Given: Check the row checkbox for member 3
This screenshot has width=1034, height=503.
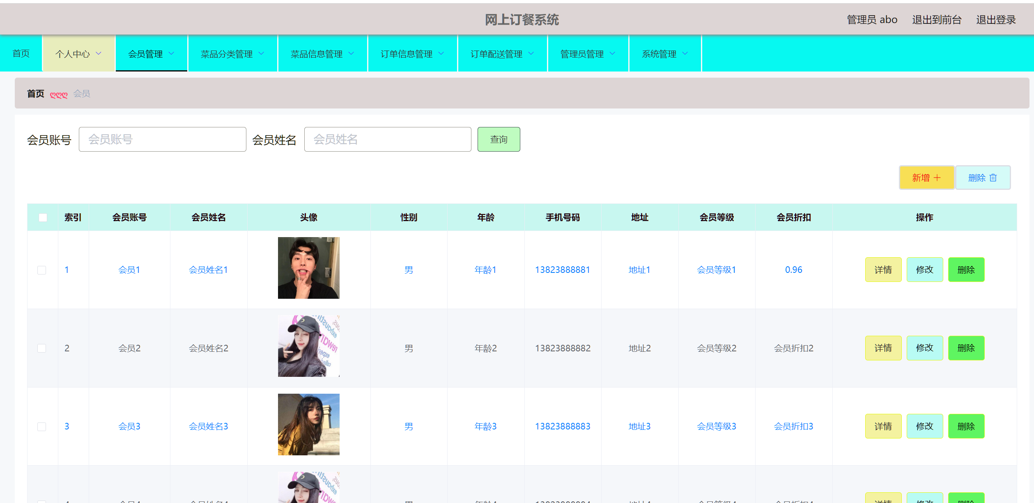Looking at the screenshot, I should pos(42,427).
